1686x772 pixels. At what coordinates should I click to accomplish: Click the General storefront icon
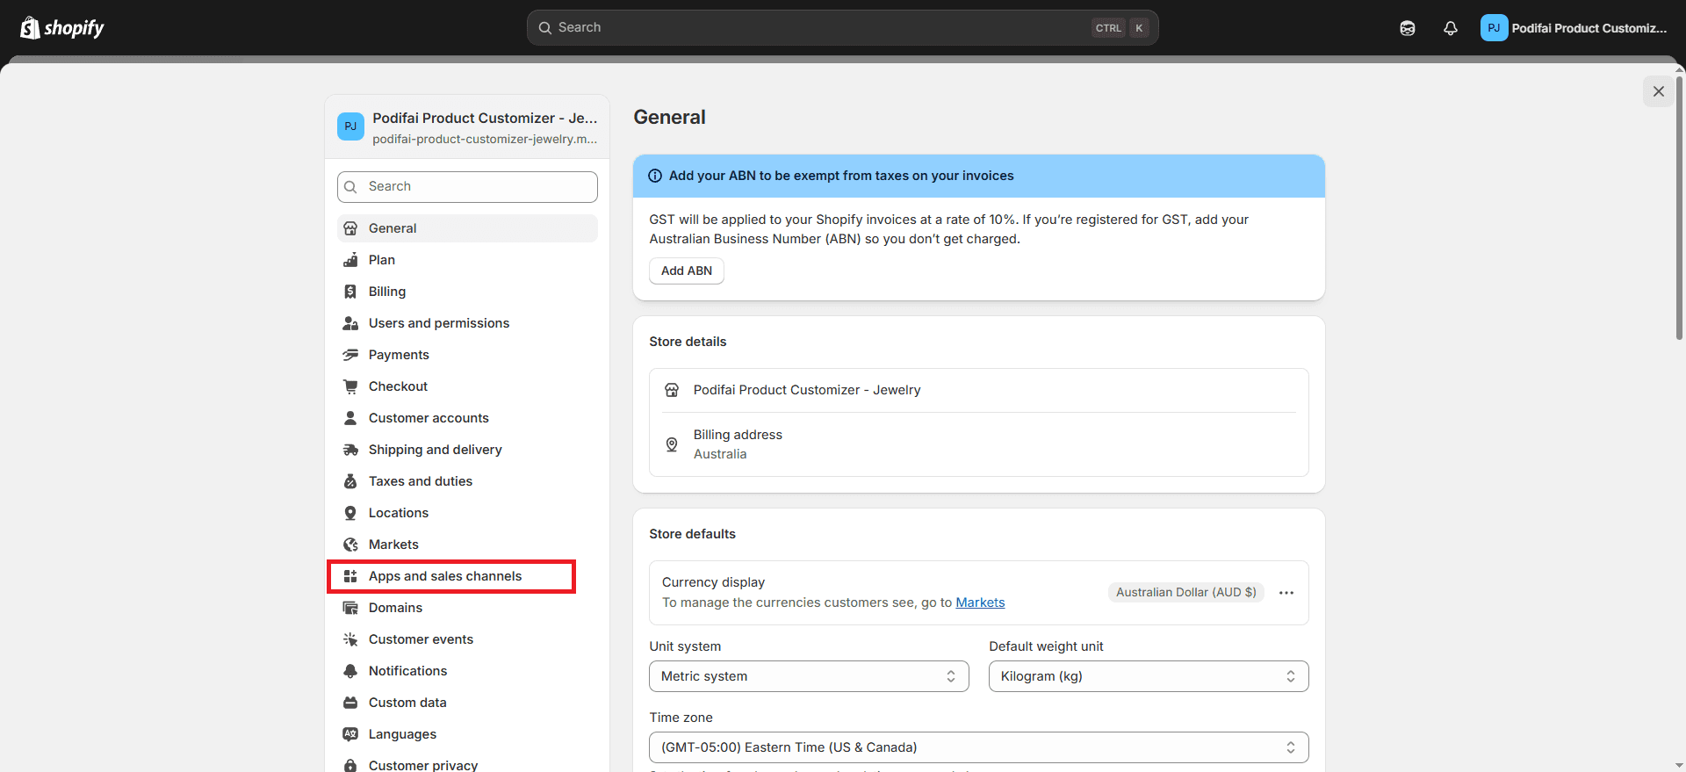tap(350, 228)
